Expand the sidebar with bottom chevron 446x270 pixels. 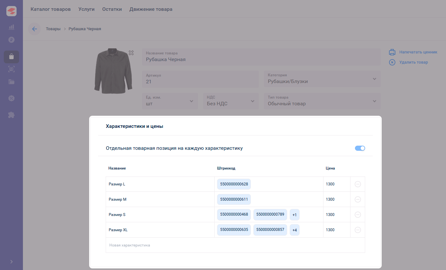tap(11, 262)
